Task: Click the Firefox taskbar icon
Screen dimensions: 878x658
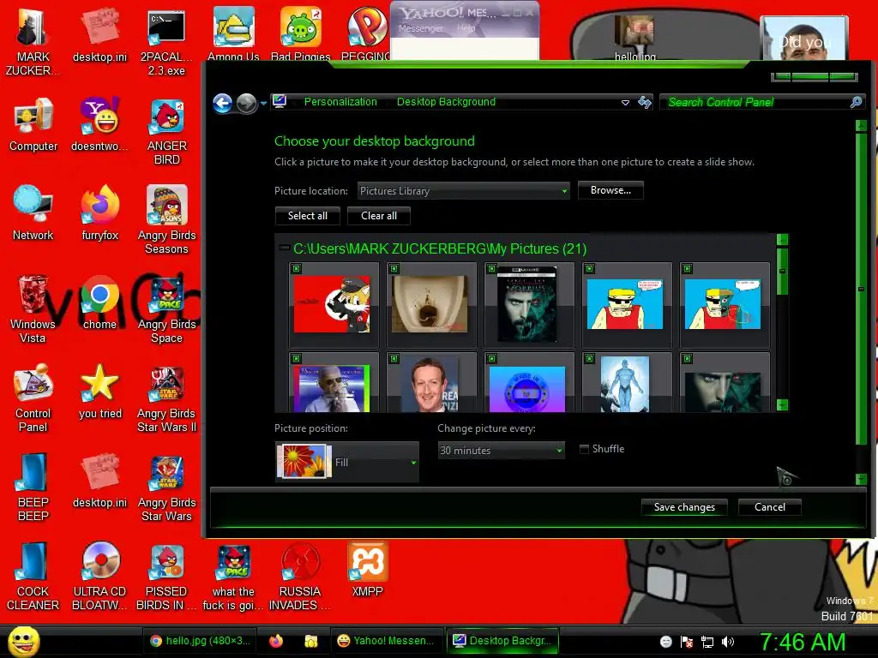Action: [276, 641]
